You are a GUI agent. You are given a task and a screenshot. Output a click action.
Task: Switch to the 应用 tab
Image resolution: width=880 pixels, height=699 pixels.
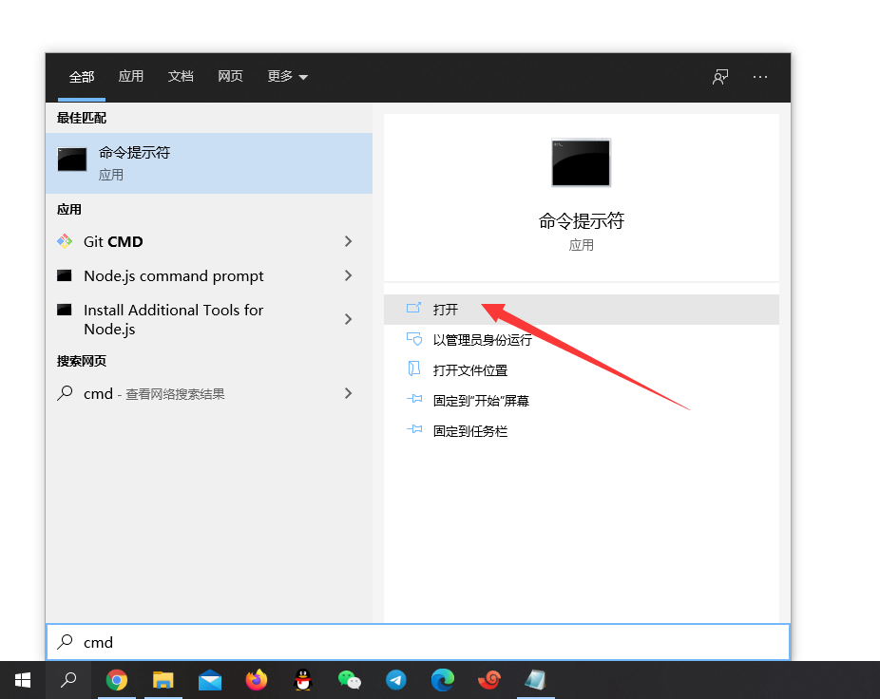click(130, 77)
